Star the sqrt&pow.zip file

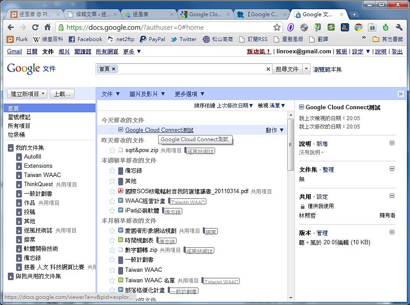click(112, 150)
